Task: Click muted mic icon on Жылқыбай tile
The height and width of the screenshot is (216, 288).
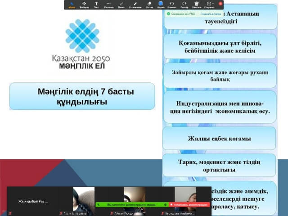Action: click(x=10, y=213)
